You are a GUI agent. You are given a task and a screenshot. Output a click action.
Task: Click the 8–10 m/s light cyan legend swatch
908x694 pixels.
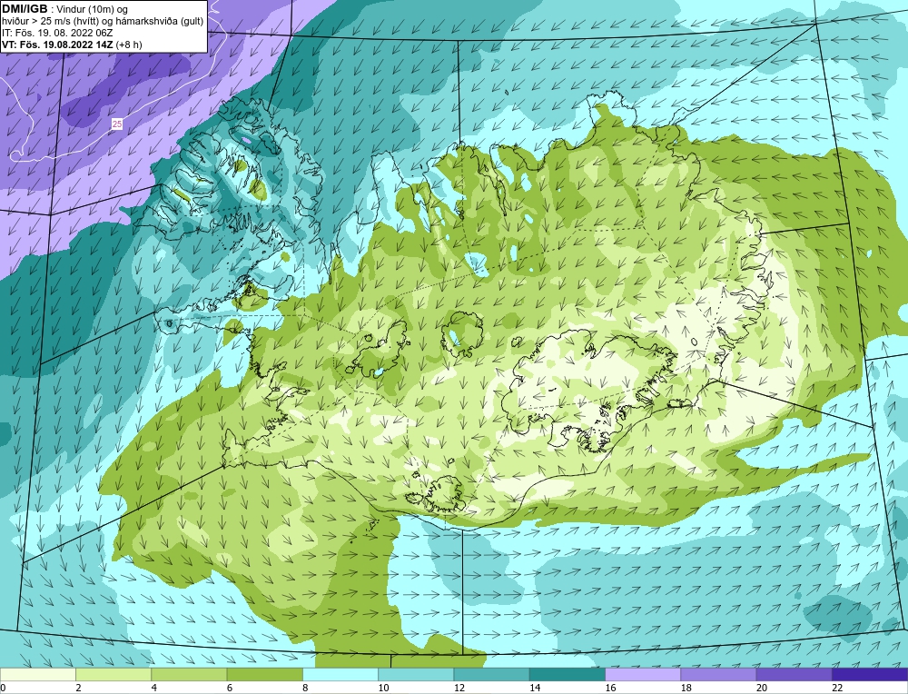coord(340,675)
